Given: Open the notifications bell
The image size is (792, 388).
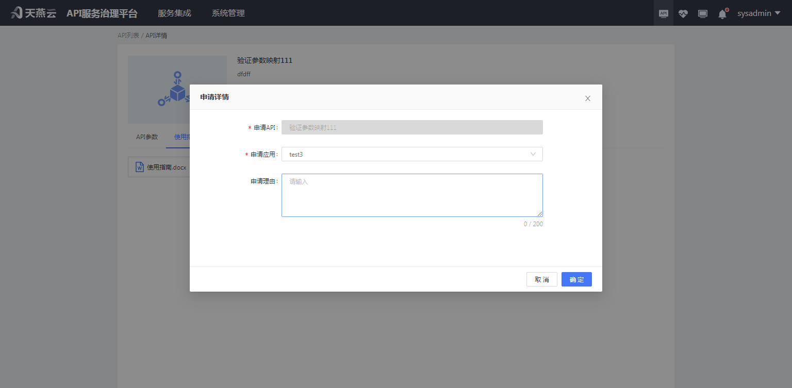Looking at the screenshot, I should point(722,14).
